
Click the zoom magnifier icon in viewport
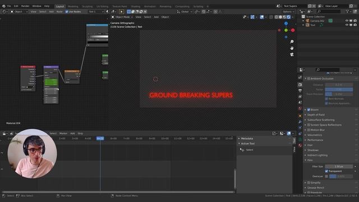tap(292, 42)
